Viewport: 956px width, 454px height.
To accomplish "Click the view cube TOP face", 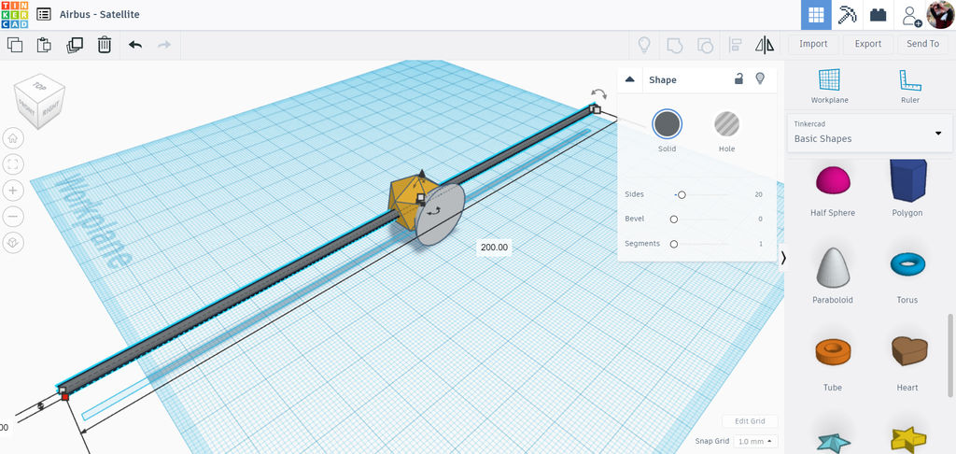I will point(40,86).
